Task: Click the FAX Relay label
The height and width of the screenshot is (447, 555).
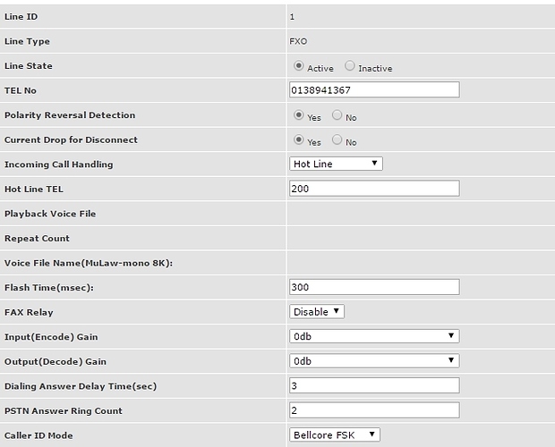Action: [29, 312]
